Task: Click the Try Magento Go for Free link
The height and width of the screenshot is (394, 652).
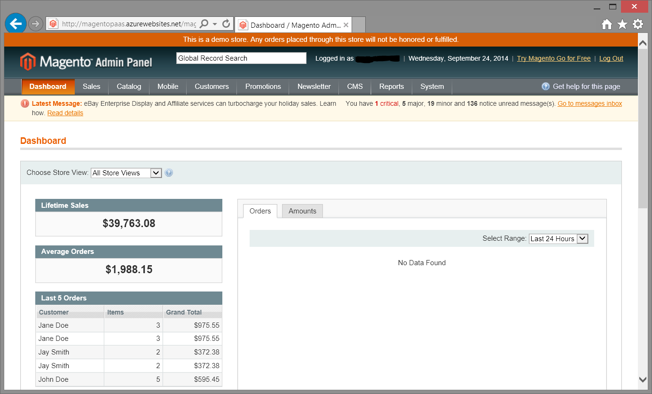Action: 554,58
